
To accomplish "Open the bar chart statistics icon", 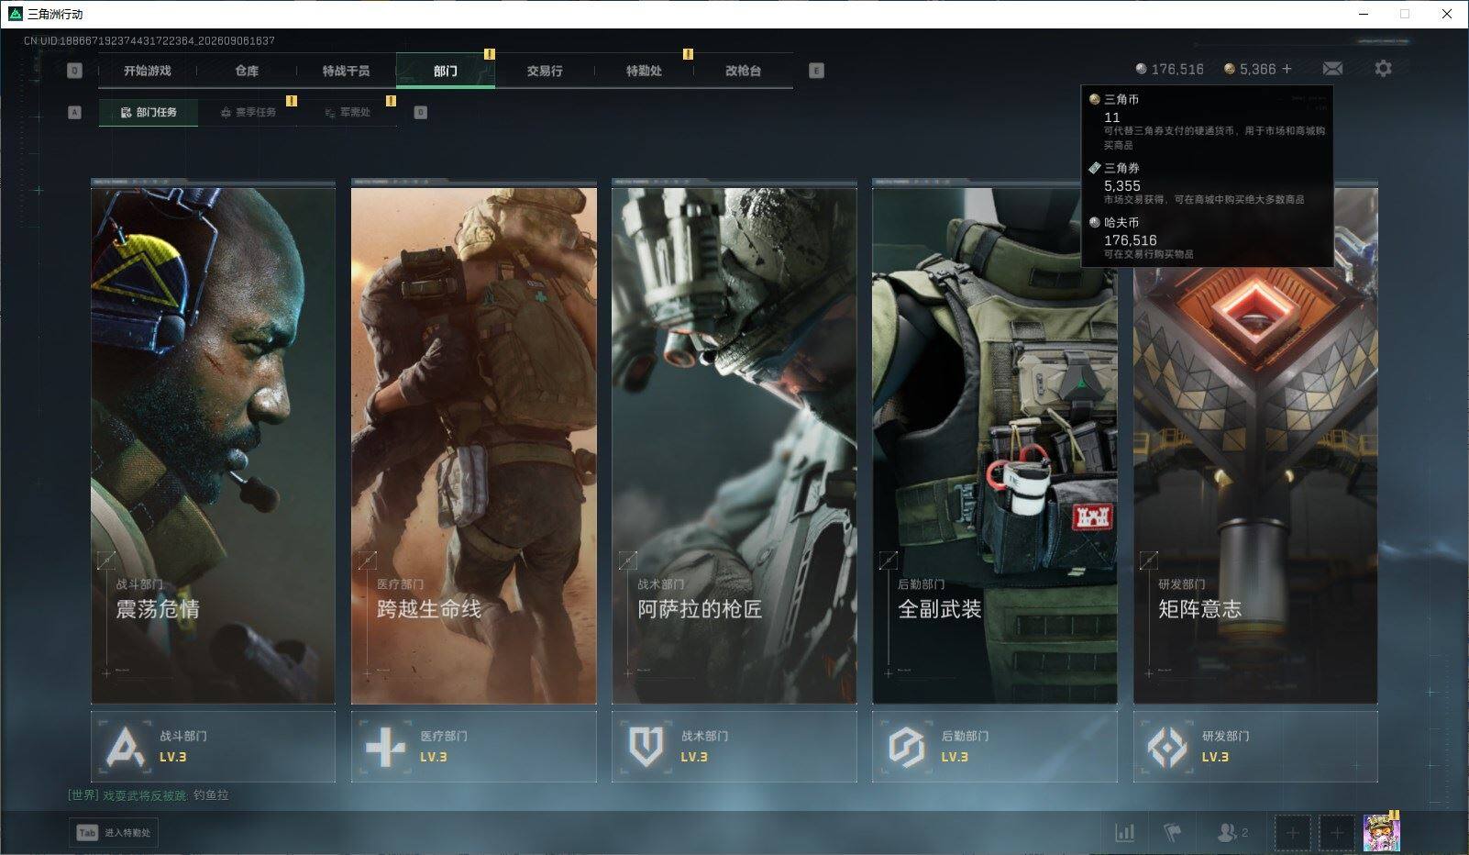I will pos(1124,833).
